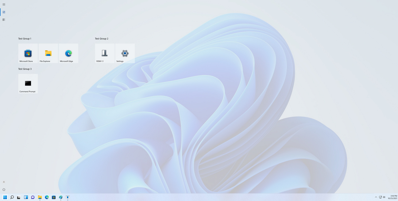Start Command Prompt from Test Group 3
398x201 pixels.
point(28,83)
